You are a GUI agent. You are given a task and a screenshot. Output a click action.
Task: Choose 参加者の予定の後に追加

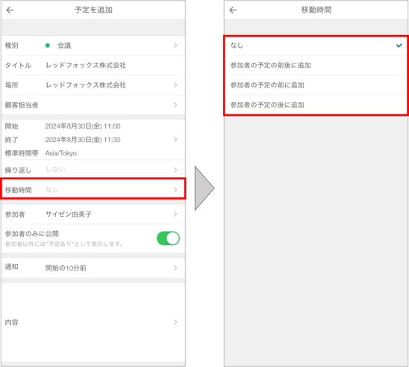[316, 105]
